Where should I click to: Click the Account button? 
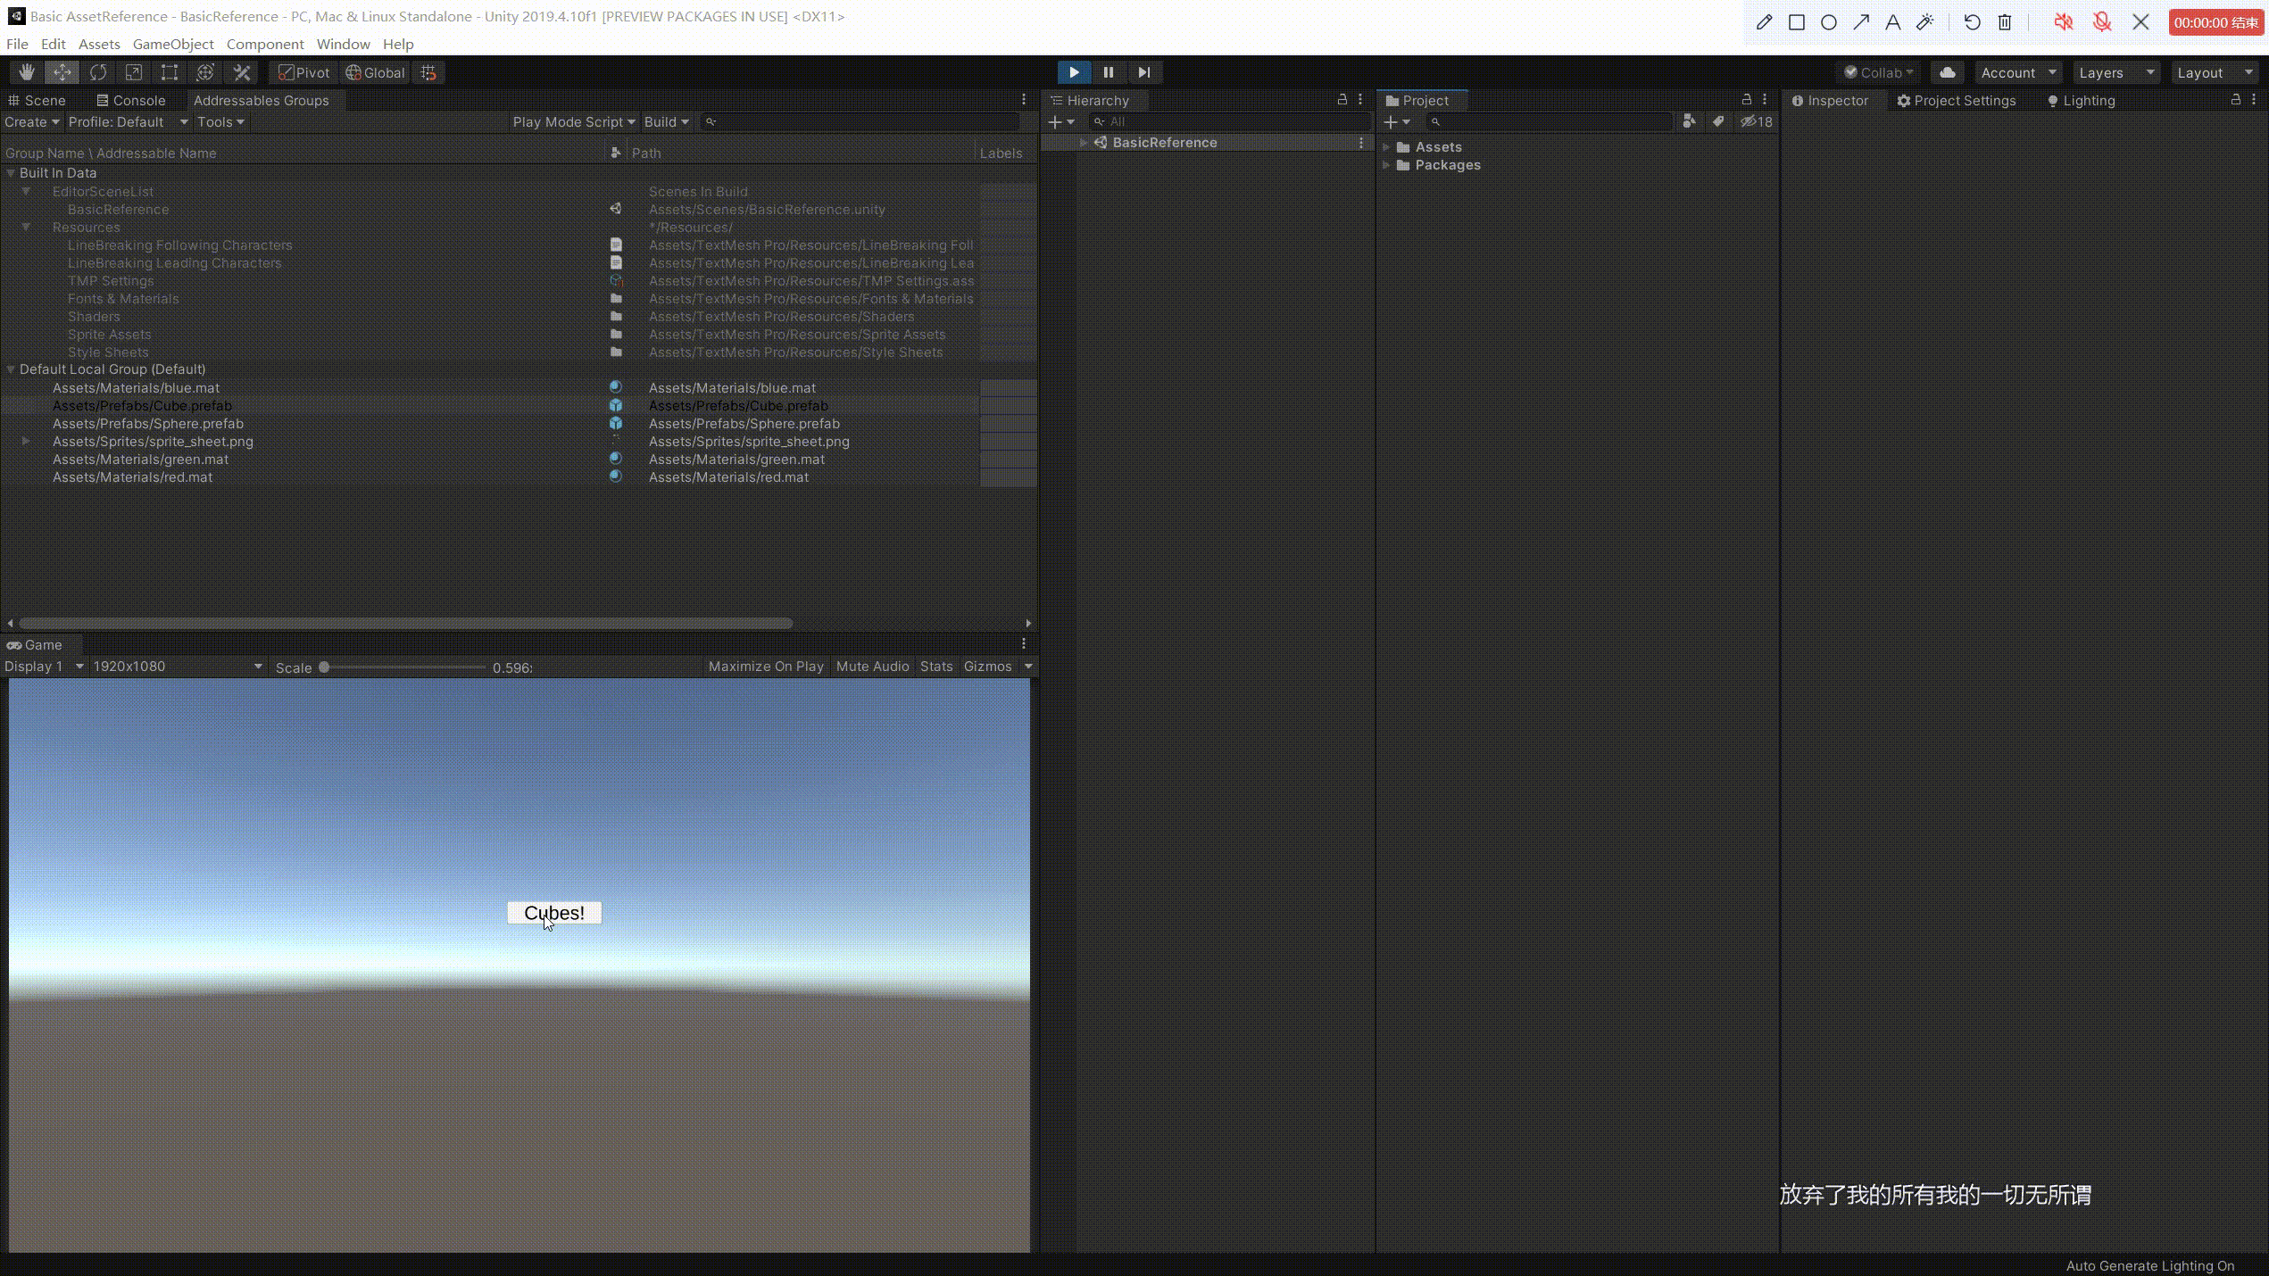pos(2017,72)
